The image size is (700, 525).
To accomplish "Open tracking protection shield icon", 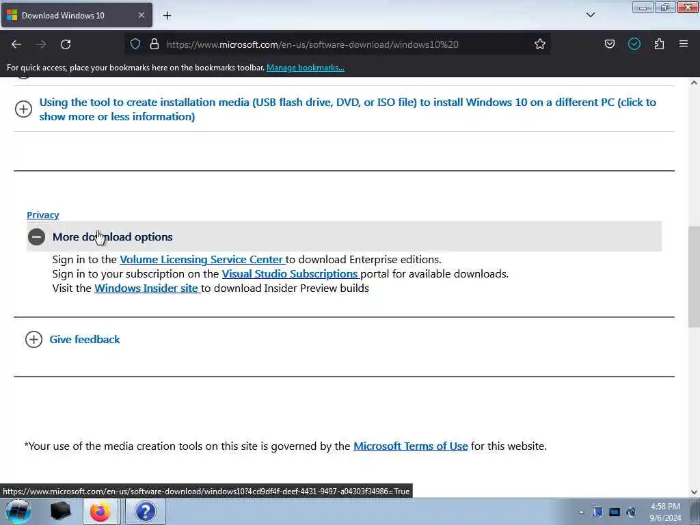I will [135, 44].
